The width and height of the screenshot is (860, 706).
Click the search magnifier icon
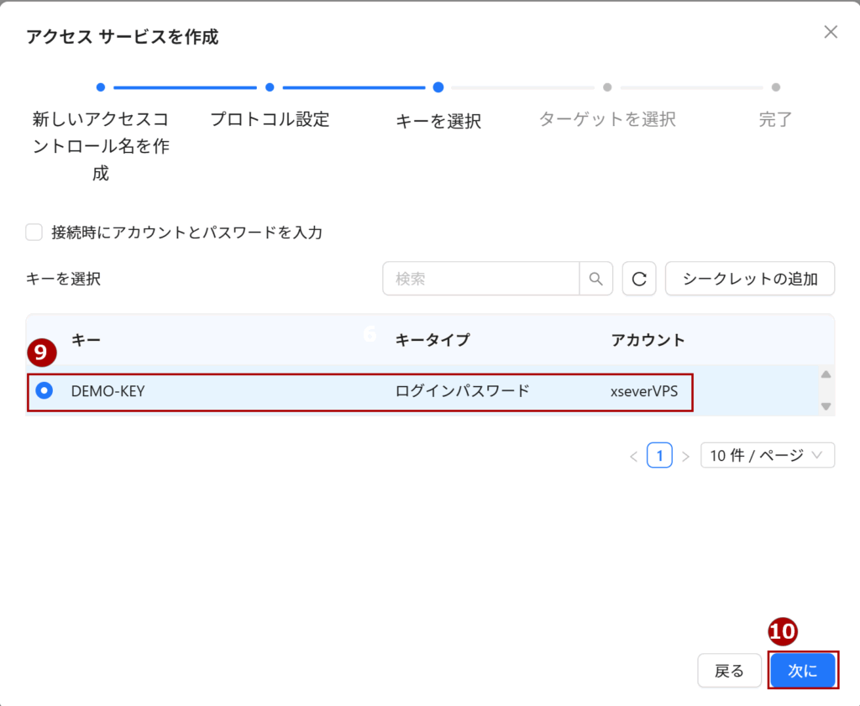coord(595,279)
